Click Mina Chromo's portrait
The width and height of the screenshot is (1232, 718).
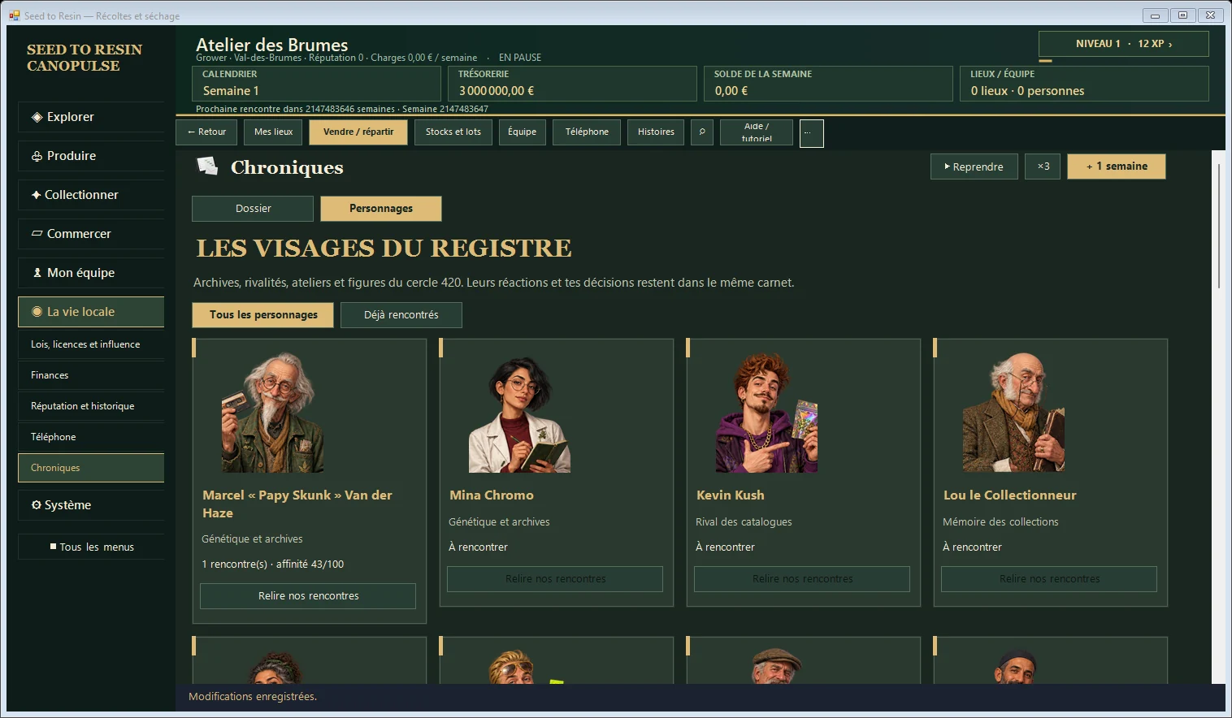coord(520,414)
